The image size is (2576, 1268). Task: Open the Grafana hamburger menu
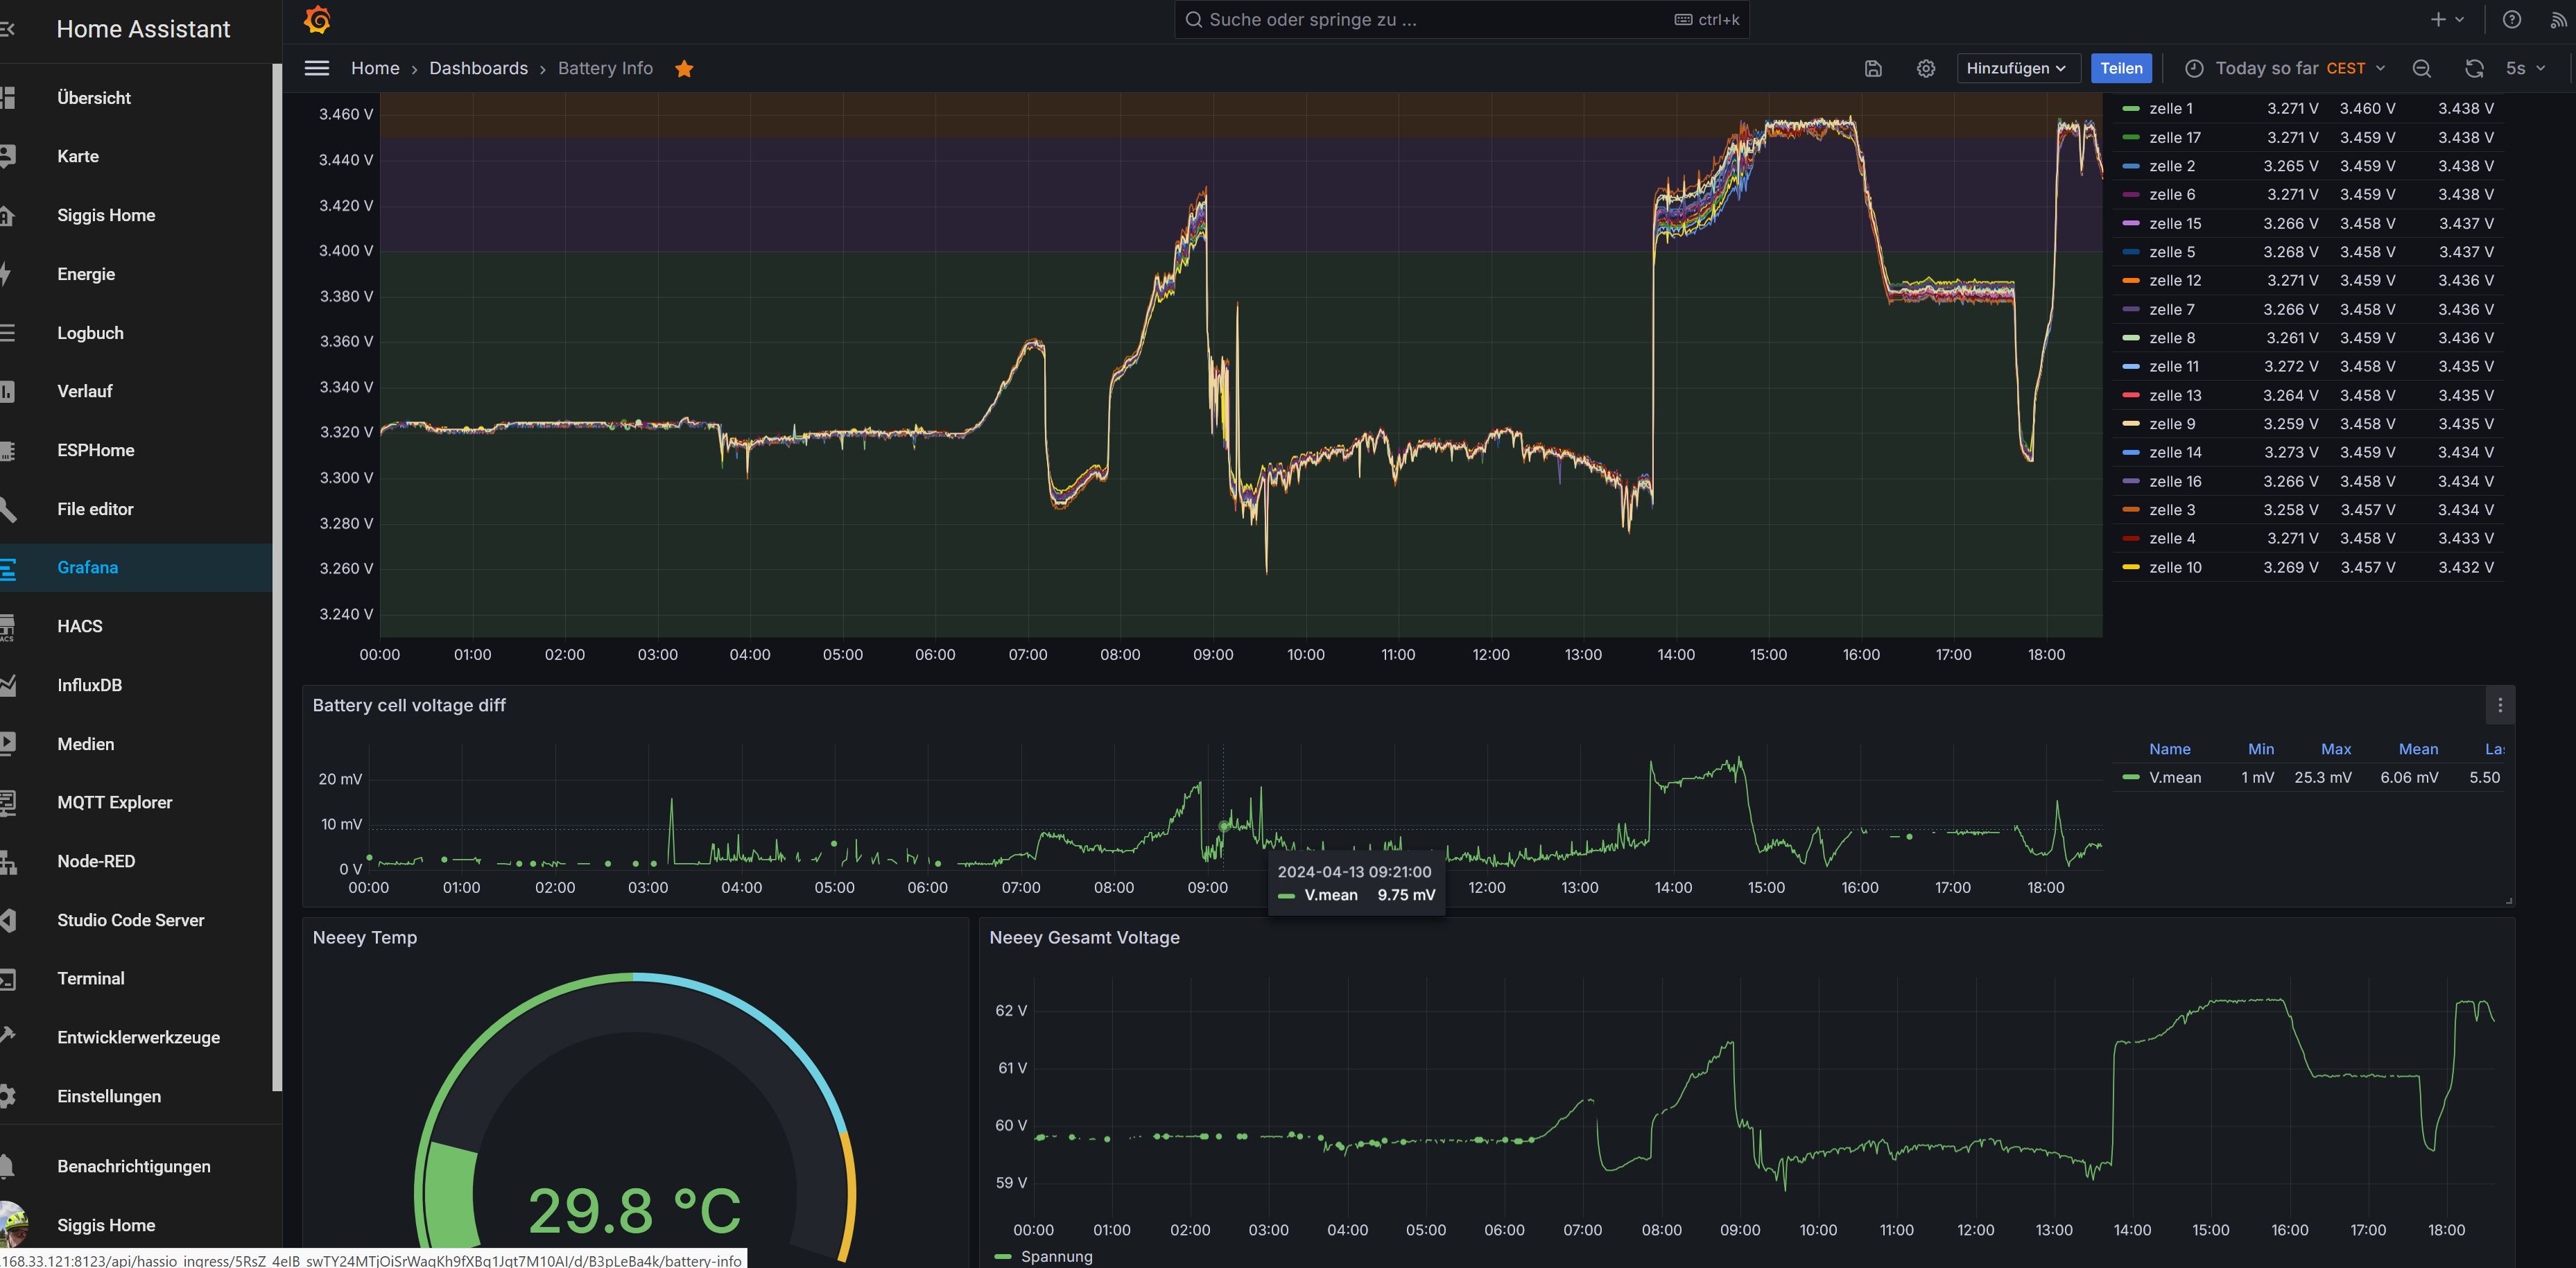pyautogui.click(x=317, y=68)
